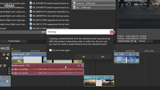
Task: Click the Seafront - 4743.mp4 file icon
Action: 74,3
